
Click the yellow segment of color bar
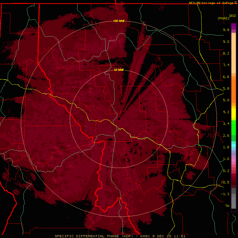pos(234,113)
